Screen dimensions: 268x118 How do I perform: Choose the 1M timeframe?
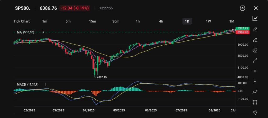(232, 21)
